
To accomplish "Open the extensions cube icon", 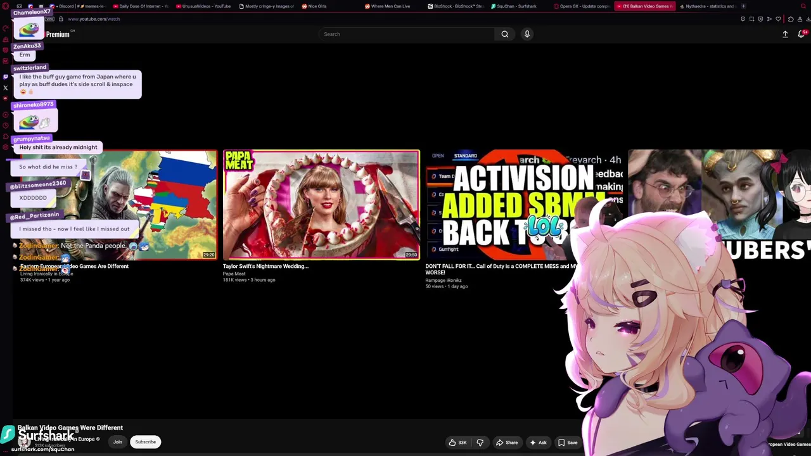I will click(x=790, y=19).
